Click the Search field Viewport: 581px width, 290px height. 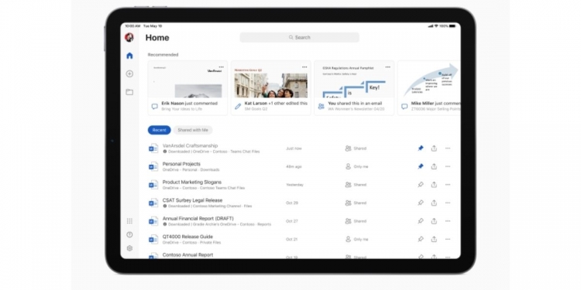[299, 37]
